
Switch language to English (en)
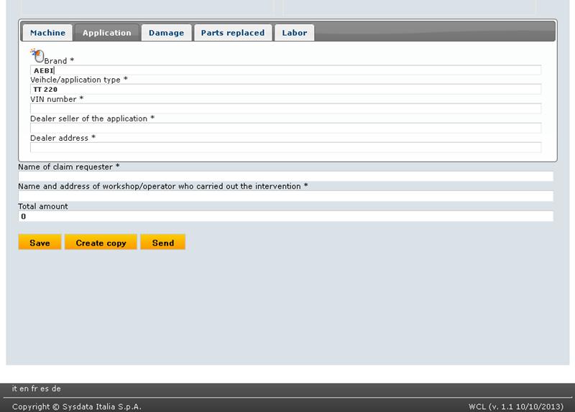coord(24,388)
